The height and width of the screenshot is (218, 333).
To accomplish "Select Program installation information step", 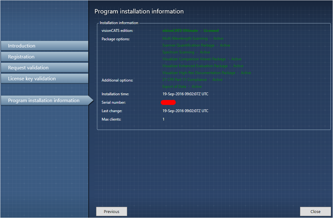I will click(x=47, y=100).
